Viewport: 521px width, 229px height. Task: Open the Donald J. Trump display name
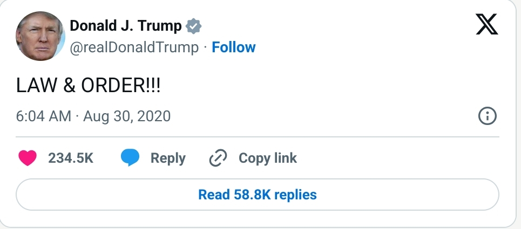(x=126, y=26)
